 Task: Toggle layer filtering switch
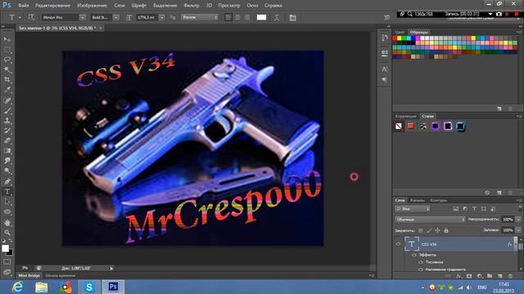(520, 209)
